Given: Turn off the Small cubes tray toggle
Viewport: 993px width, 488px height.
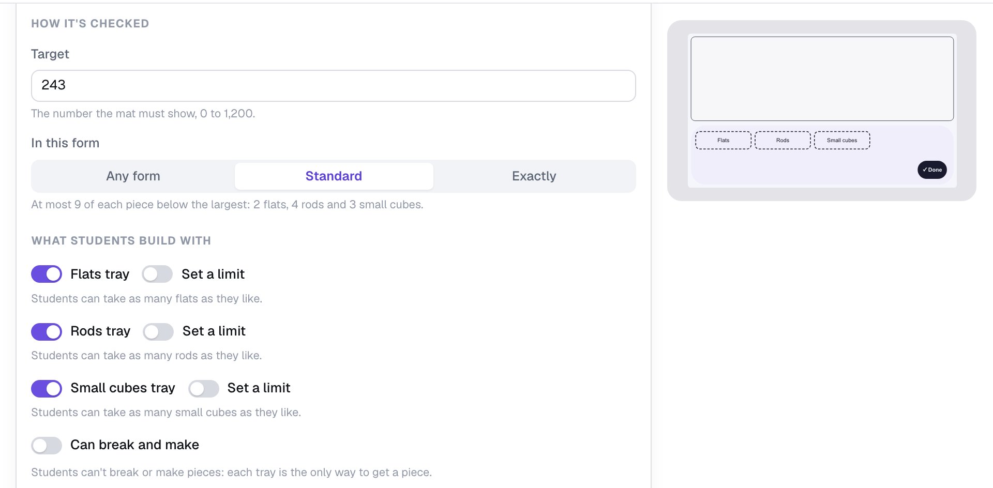Looking at the screenshot, I should pyautogui.click(x=47, y=388).
